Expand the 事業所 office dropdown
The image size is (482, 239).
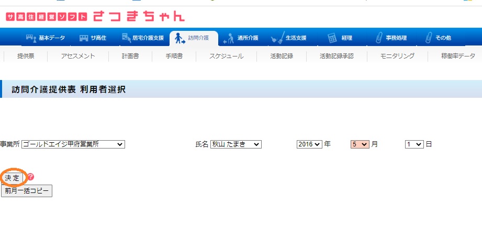point(73,144)
